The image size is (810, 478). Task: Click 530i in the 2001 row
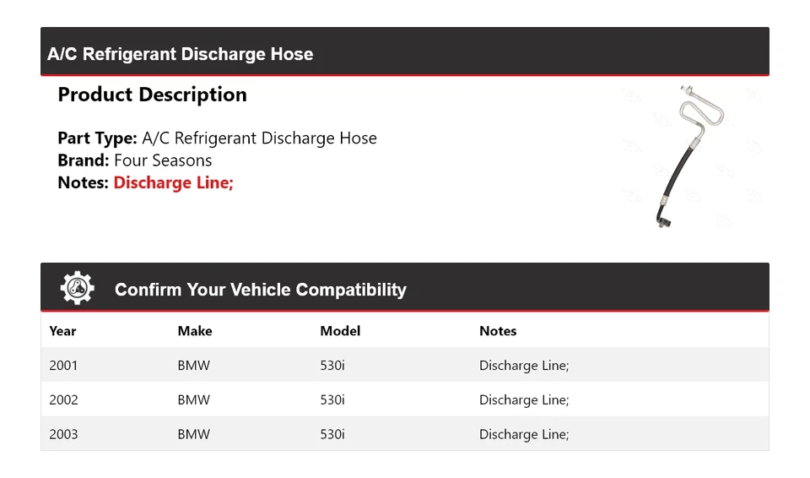[x=332, y=366]
